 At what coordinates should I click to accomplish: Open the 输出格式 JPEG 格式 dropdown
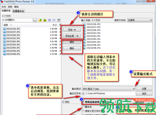(109, 89)
